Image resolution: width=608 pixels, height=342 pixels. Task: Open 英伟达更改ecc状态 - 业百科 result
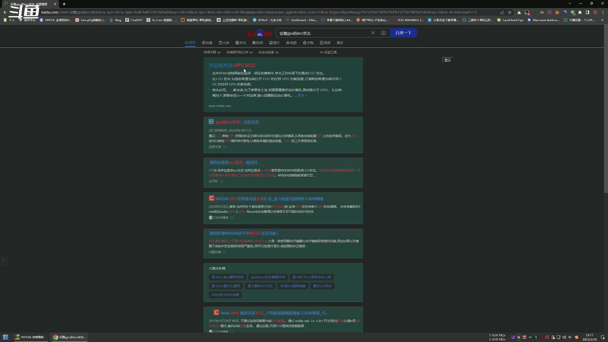[233, 162]
